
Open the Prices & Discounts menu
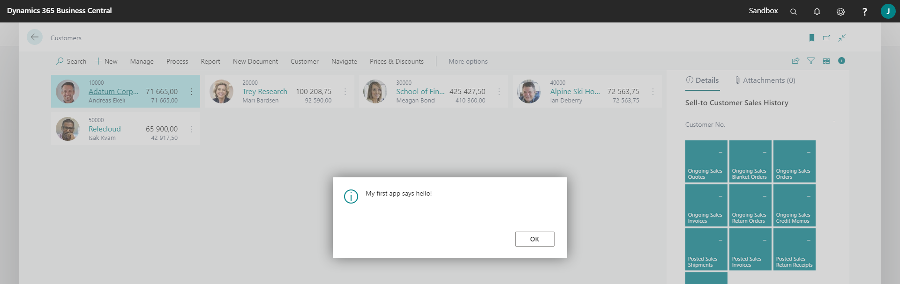pos(396,61)
